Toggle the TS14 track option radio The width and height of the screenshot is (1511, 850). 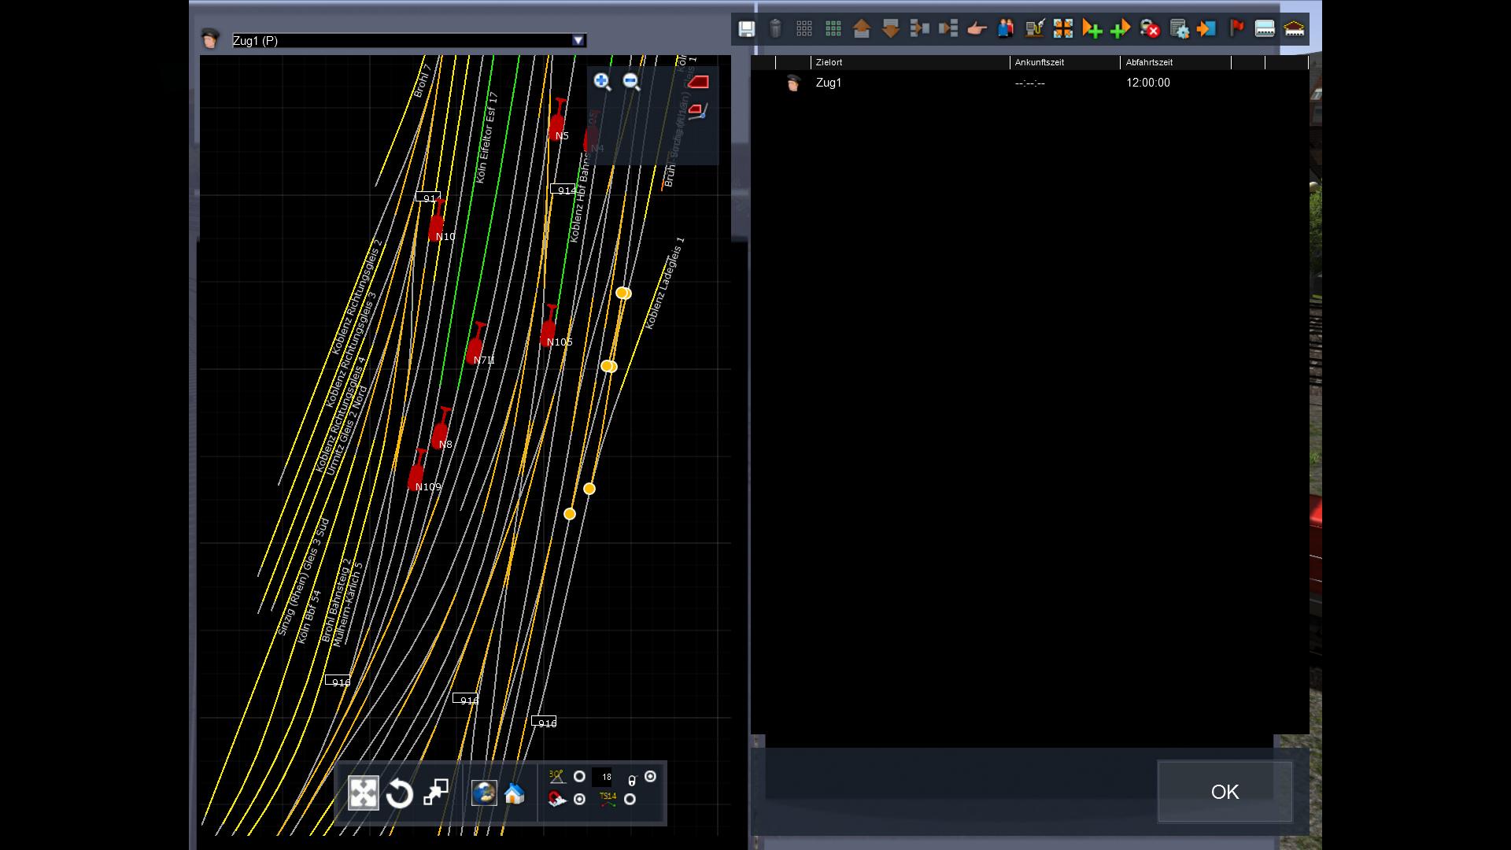point(630,800)
